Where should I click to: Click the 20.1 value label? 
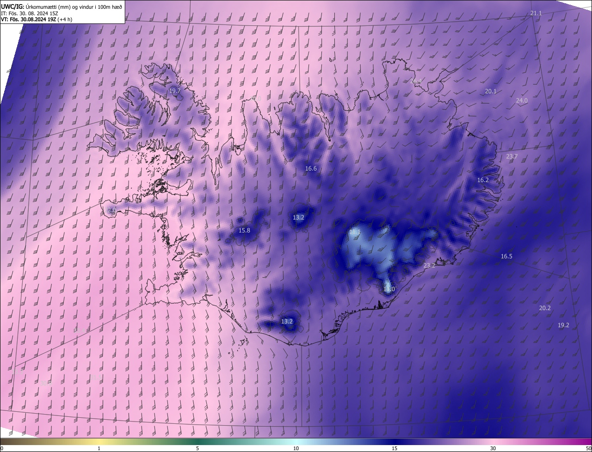pyautogui.click(x=491, y=92)
